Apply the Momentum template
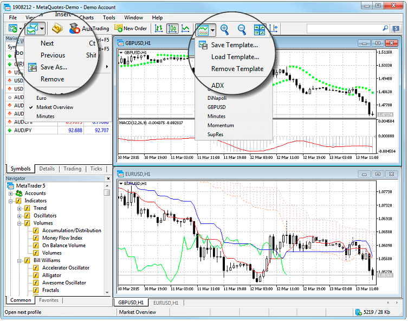408x321 pixels. (221, 125)
